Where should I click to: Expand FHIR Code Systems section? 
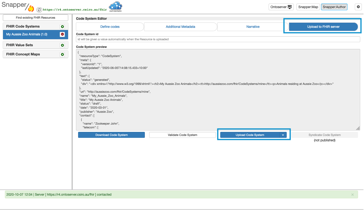click(x=23, y=26)
